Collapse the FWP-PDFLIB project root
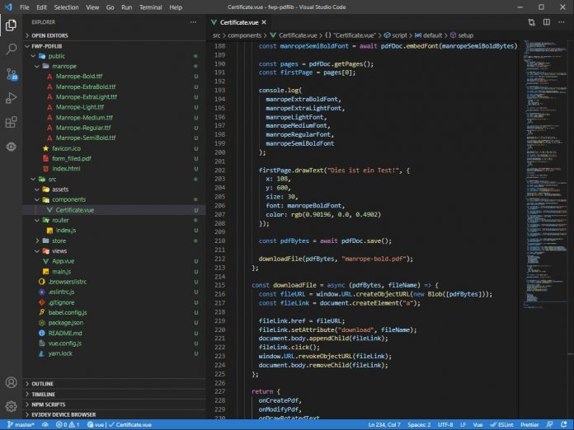 click(x=114, y=46)
